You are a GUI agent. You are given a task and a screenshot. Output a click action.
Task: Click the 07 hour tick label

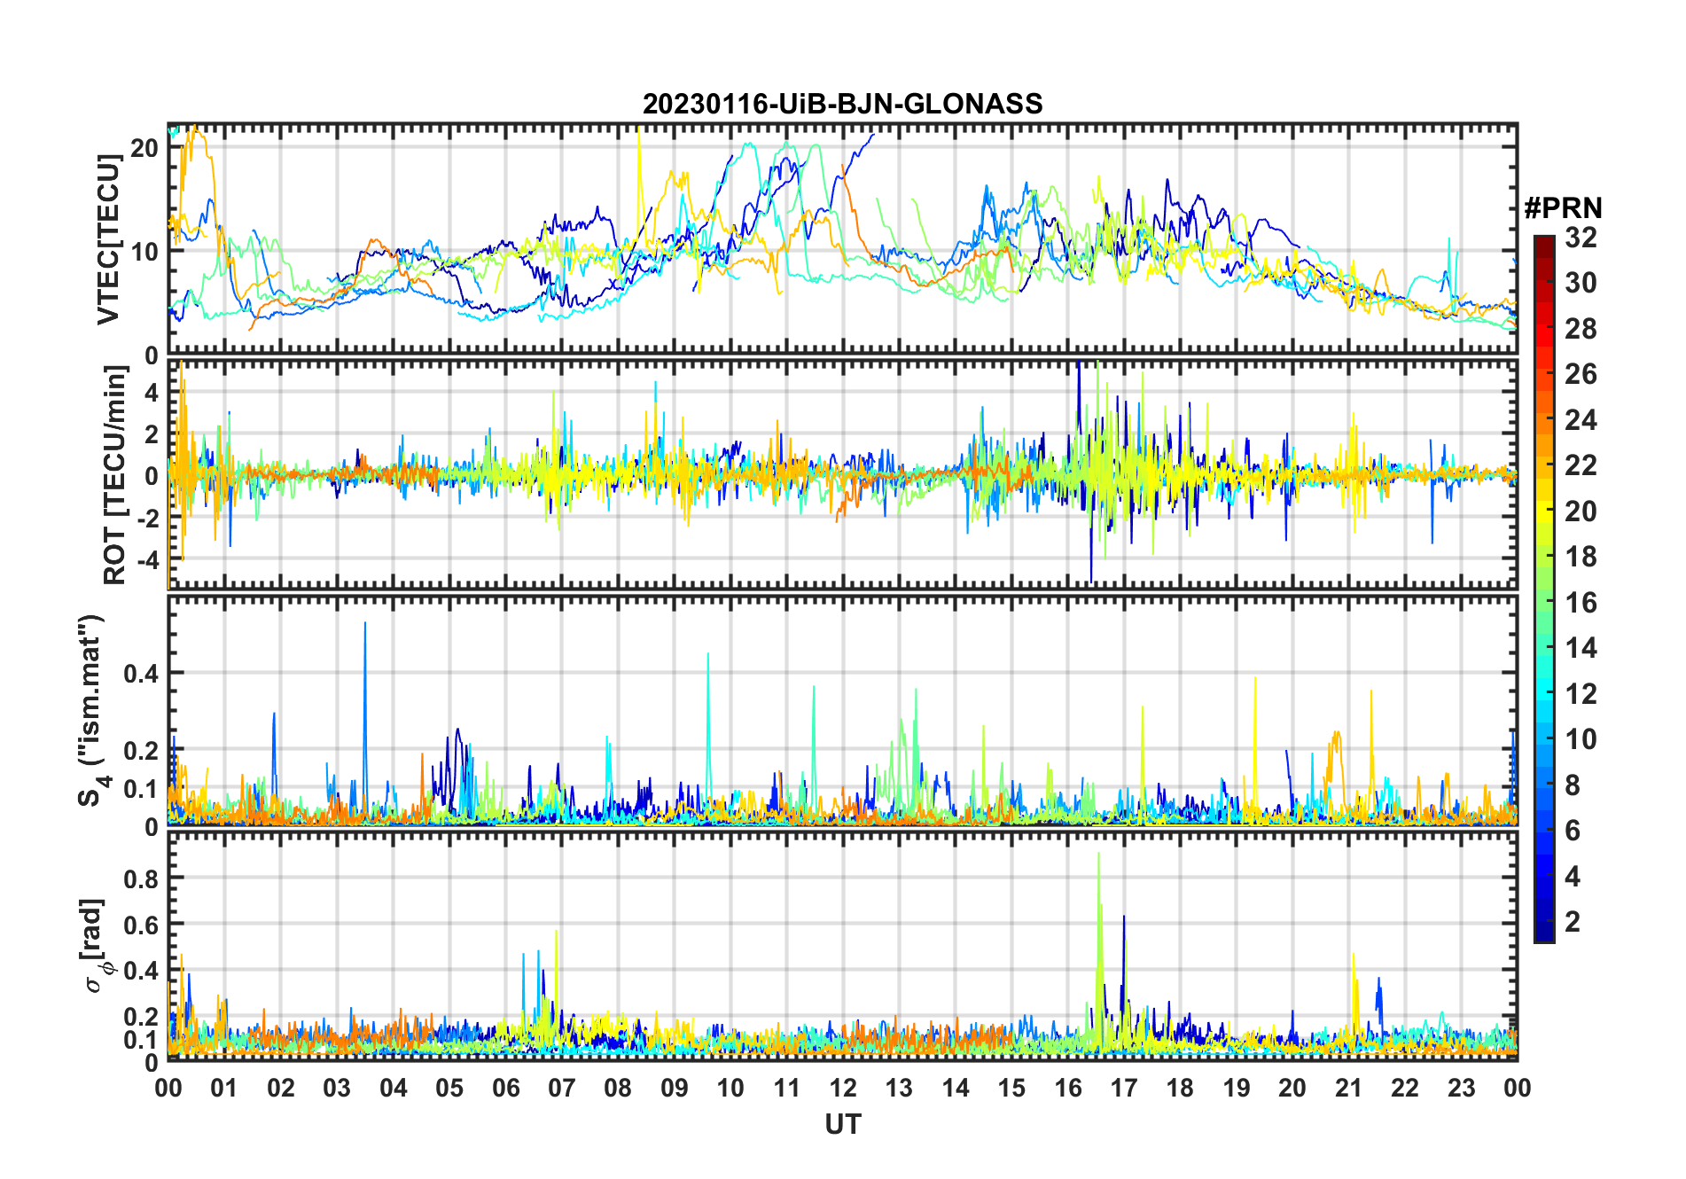pos(562,1088)
